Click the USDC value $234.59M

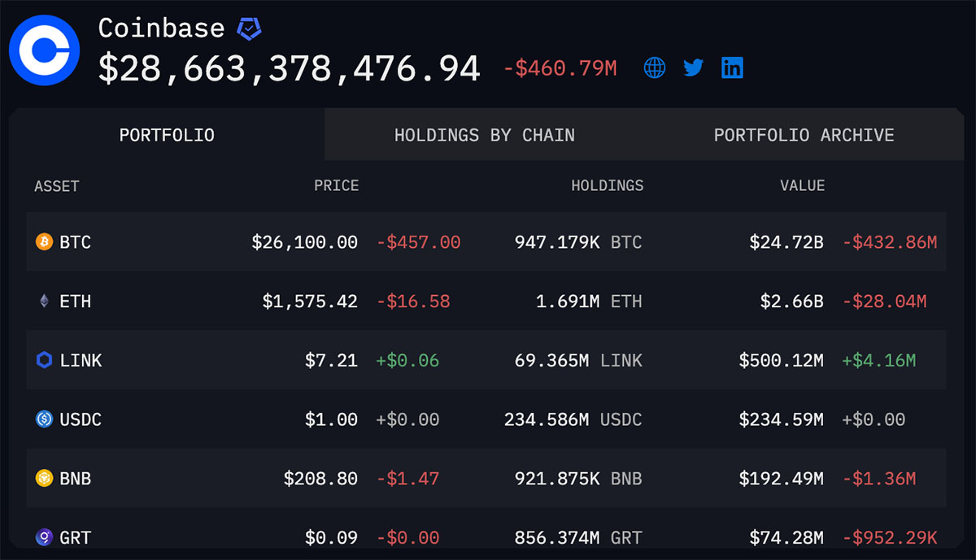click(782, 419)
